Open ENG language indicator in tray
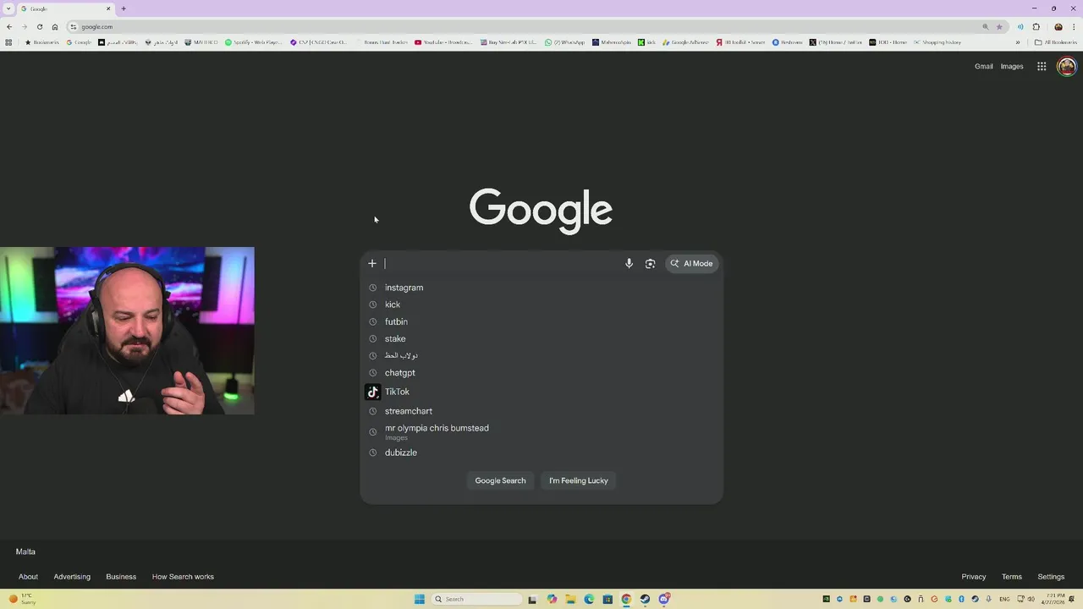This screenshot has height=609, width=1083. [1004, 599]
